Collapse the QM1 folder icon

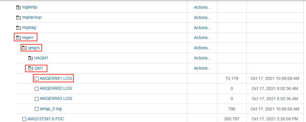[31, 68]
